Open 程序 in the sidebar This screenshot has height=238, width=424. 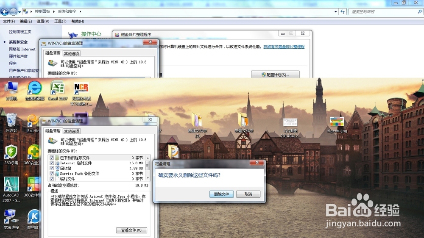pyautogui.click(x=13, y=63)
